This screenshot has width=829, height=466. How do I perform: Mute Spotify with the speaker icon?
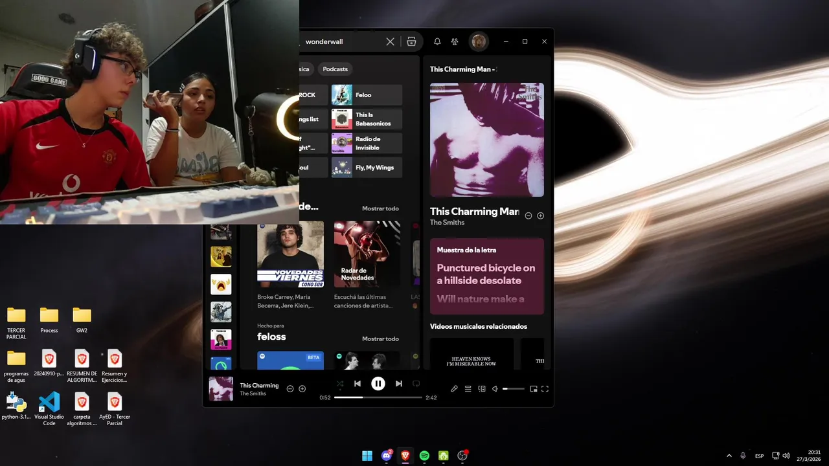(x=495, y=389)
